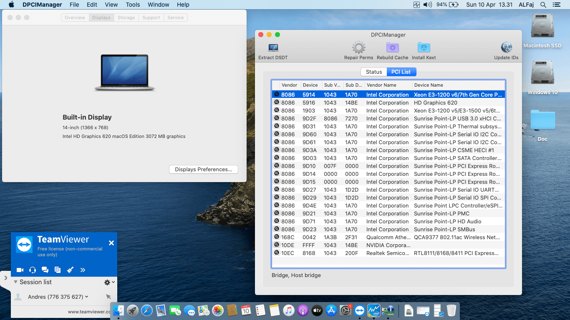Open the TeamViewer session gear dropdown
The height and width of the screenshot is (320, 570).
click(109, 282)
